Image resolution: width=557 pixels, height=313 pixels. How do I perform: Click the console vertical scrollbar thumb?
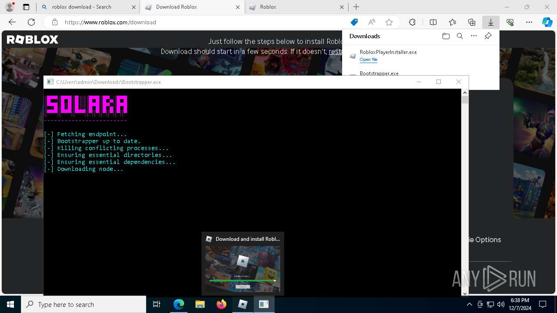tap(465, 100)
